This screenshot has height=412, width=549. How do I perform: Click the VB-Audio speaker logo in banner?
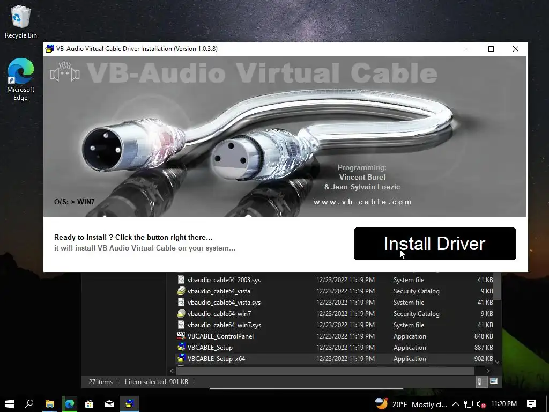[65, 72]
